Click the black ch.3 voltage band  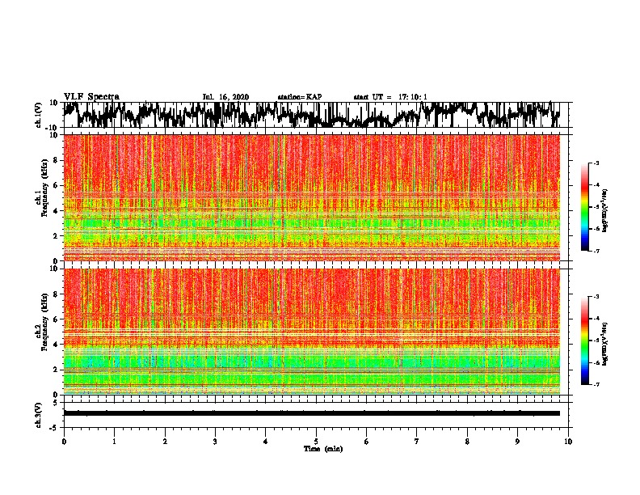tap(312, 413)
